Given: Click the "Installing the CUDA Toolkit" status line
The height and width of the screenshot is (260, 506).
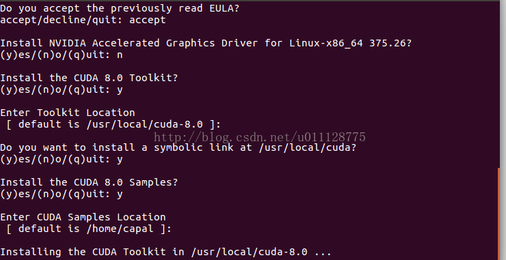Looking at the screenshot, I should [x=165, y=252].
